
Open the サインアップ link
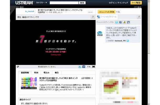click(x=122, y=3)
